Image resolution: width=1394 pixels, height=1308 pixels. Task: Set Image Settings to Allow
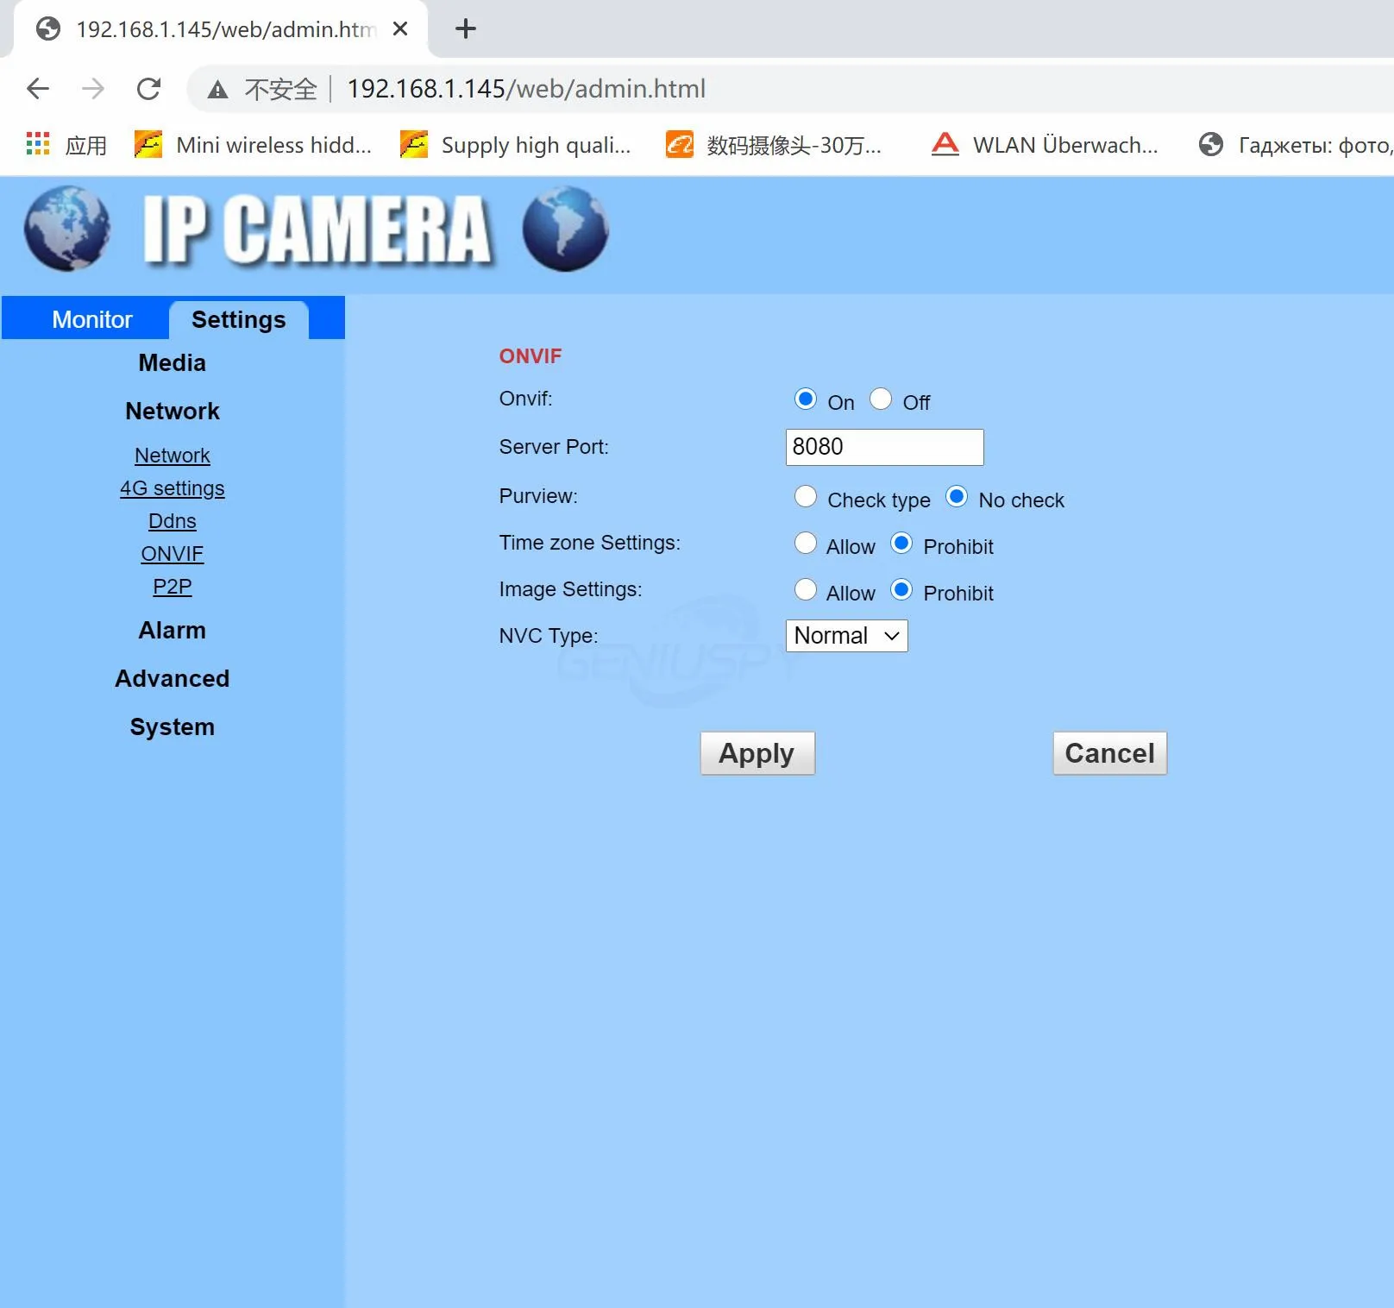point(805,590)
